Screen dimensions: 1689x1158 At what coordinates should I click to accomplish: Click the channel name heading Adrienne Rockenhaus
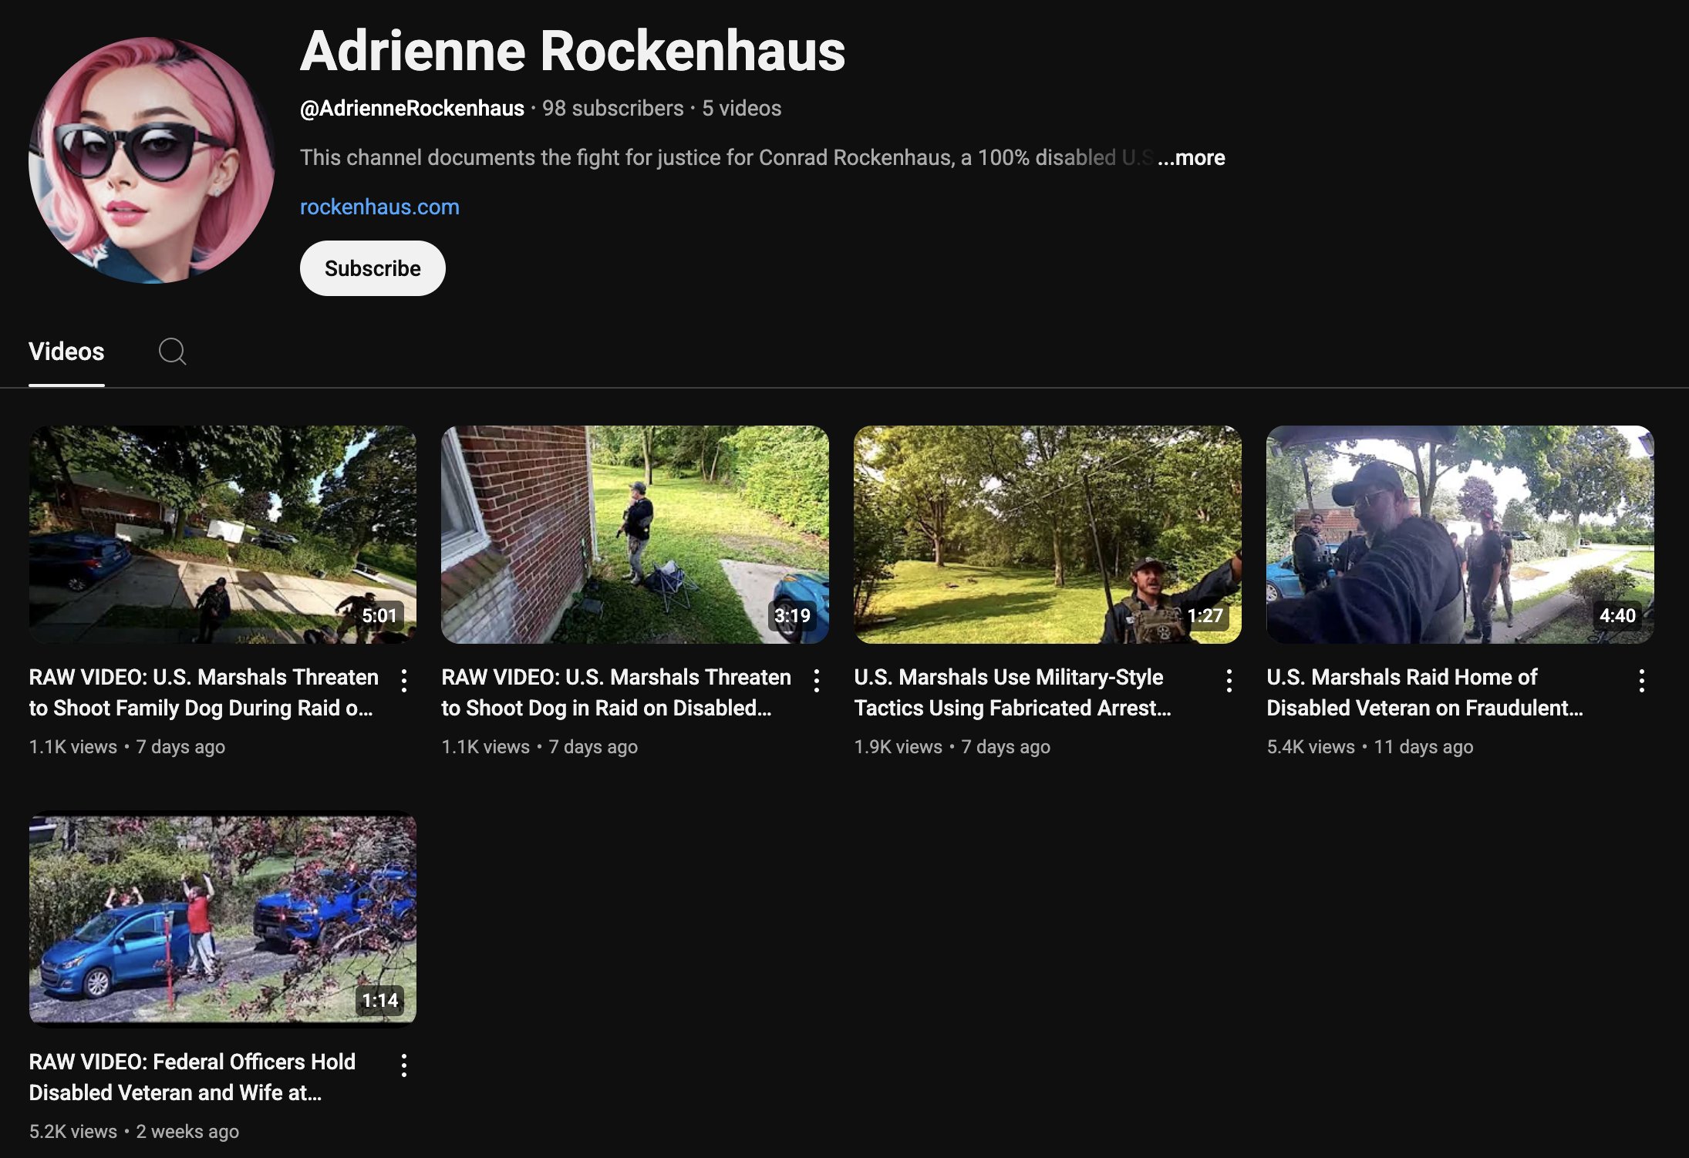573,51
